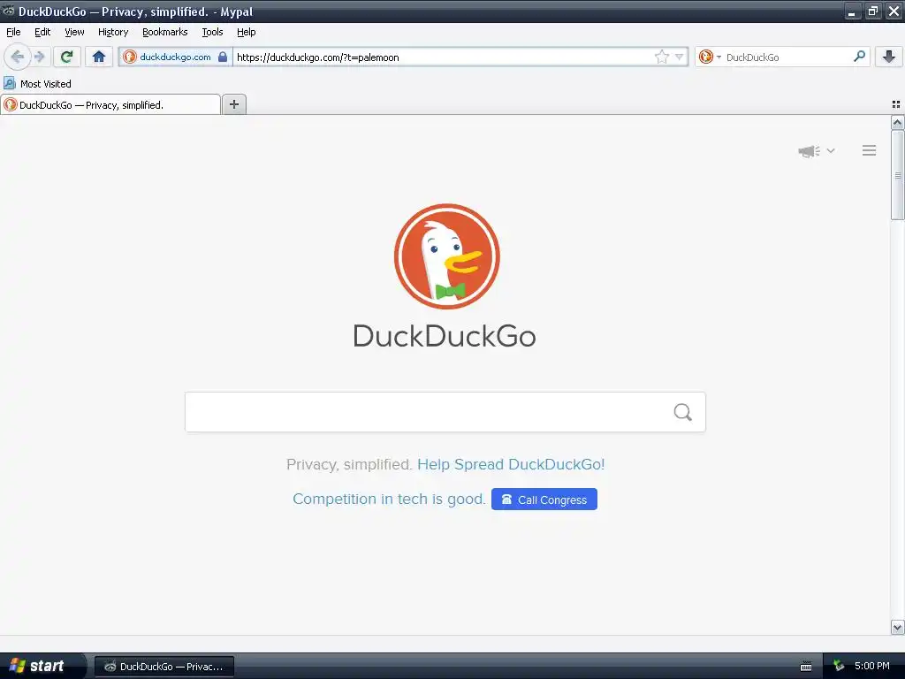905x679 pixels.
Task: Open the Most Visited bookmarks folder
Action: tap(37, 84)
